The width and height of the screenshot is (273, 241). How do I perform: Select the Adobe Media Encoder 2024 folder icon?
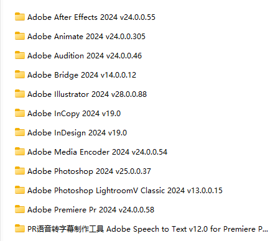(x=20, y=152)
